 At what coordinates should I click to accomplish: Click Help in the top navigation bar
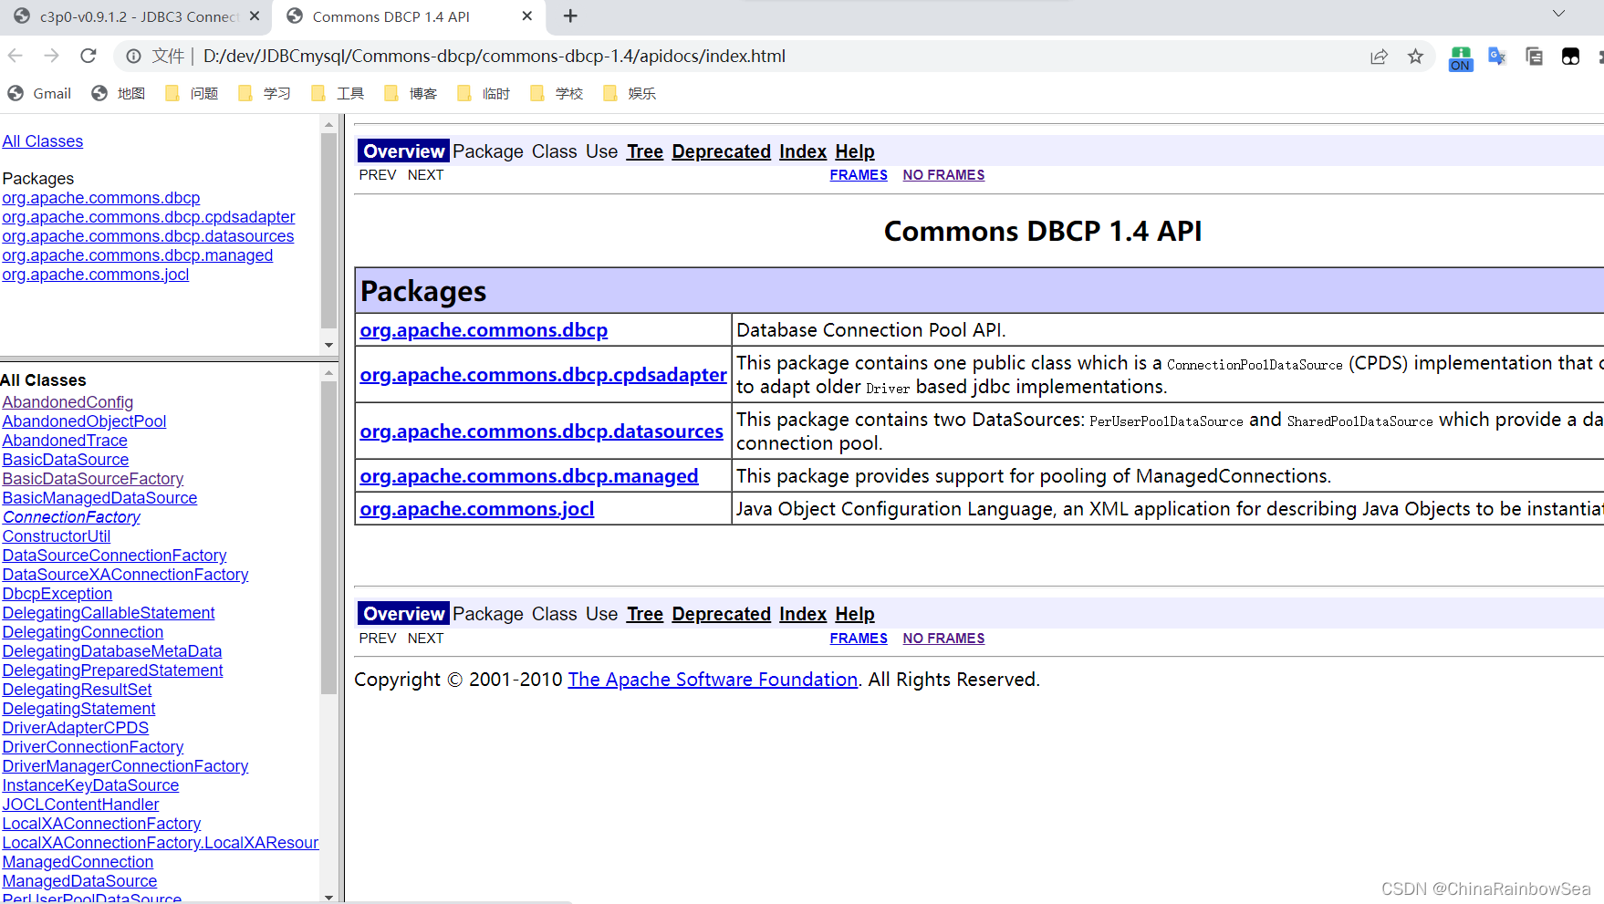pyautogui.click(x=855, y=151)
